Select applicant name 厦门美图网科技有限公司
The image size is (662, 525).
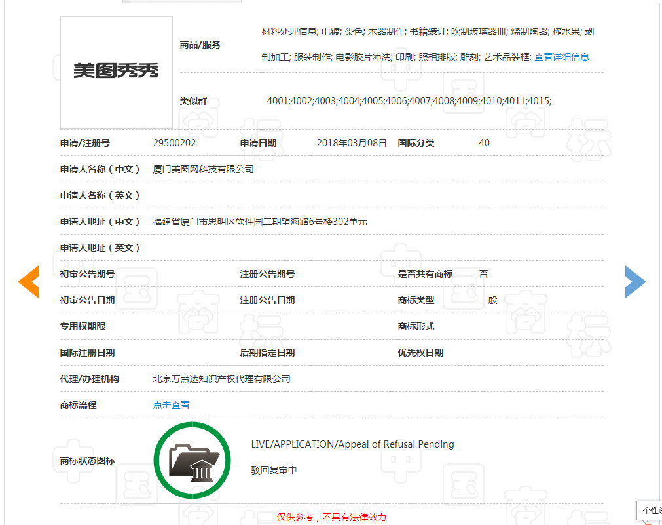(x=204, y=168)
